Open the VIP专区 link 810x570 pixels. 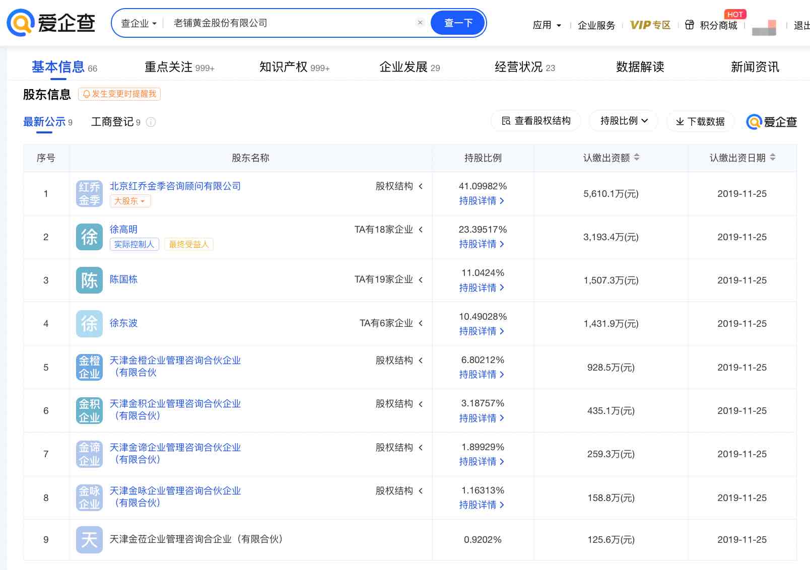click(650, 25)
